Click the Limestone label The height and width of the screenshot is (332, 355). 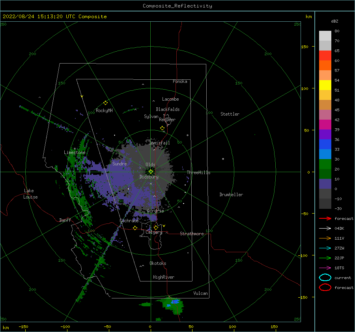[75, 152]
